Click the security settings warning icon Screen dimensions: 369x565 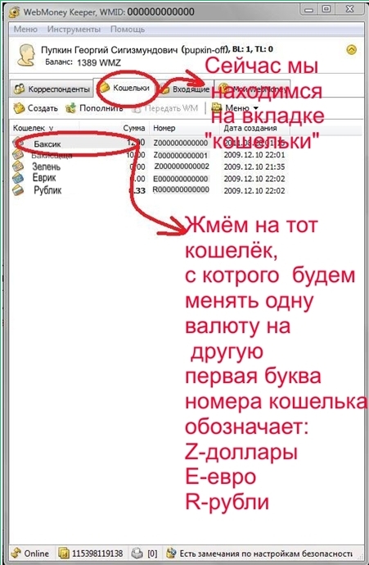pyautogui.click(x=172, y=553)
